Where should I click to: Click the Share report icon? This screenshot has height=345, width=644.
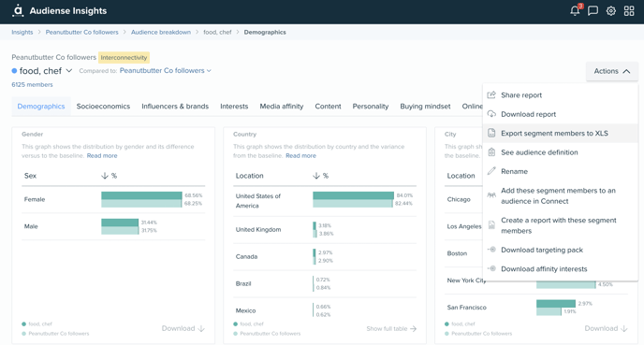tap(491, 94)
